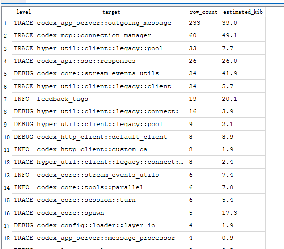Select the codex_config::loader::layer_io cell
Viewport: 284px width, 249px height.
pos(111,225)
